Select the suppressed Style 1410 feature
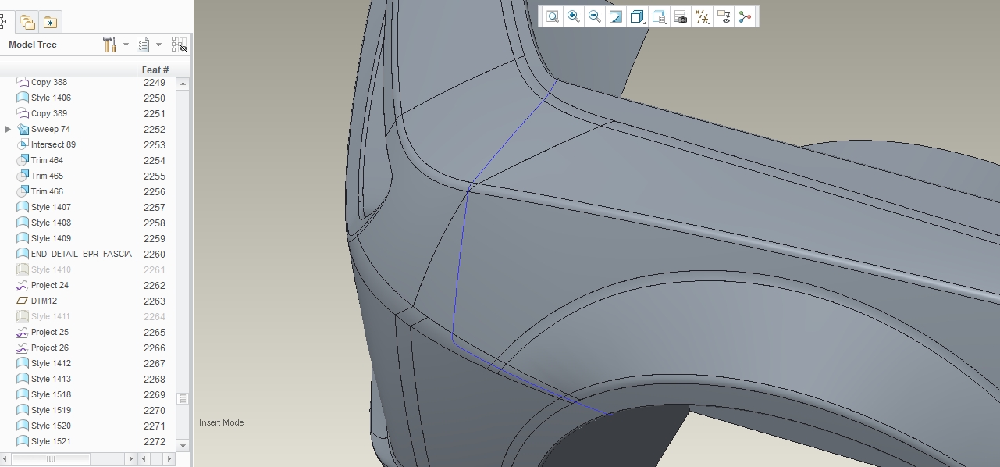1000x467 pixels. click(x=51, y=269)
